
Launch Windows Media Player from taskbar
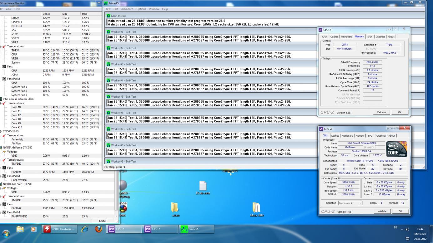tap(33, 229)
